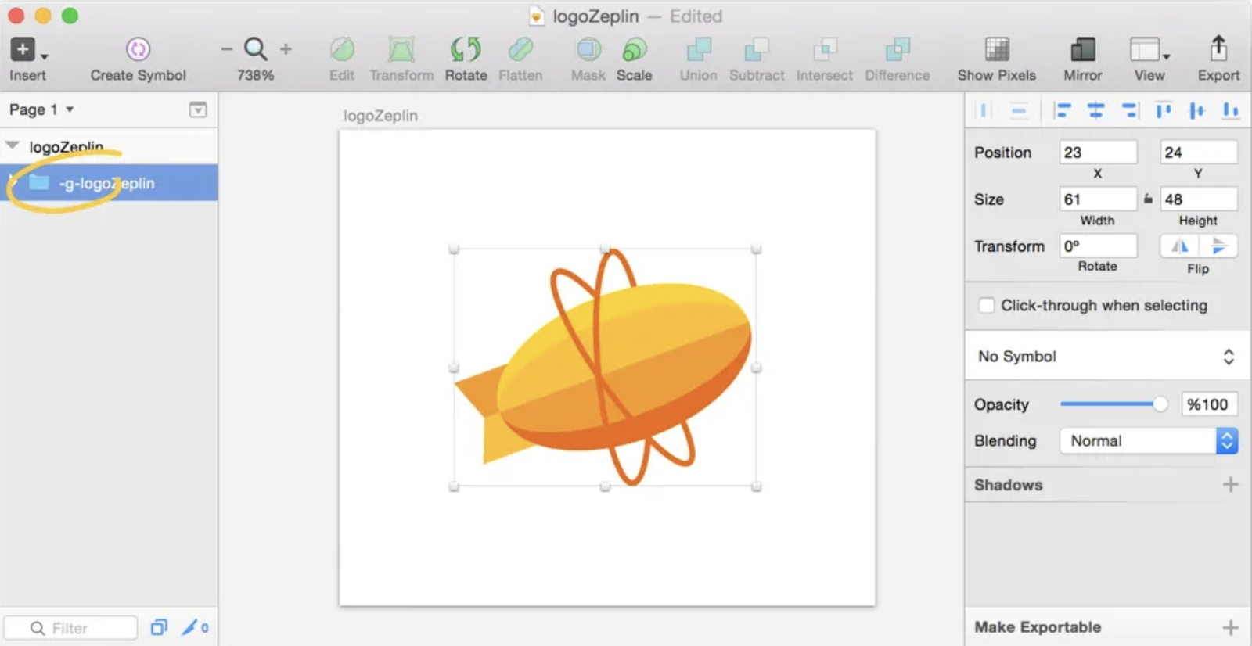The width and height of the screenshot is (1252, 646).
Task: Zoom in with the plus button
Action: pyautogui.click(x=286, y=49)
